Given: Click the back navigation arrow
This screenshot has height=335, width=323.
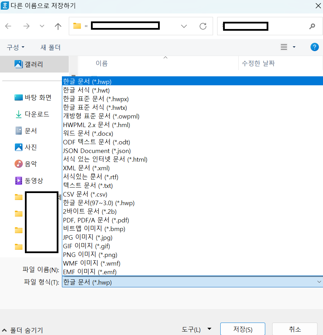Looking at the screenshot, I should point(8,26).
